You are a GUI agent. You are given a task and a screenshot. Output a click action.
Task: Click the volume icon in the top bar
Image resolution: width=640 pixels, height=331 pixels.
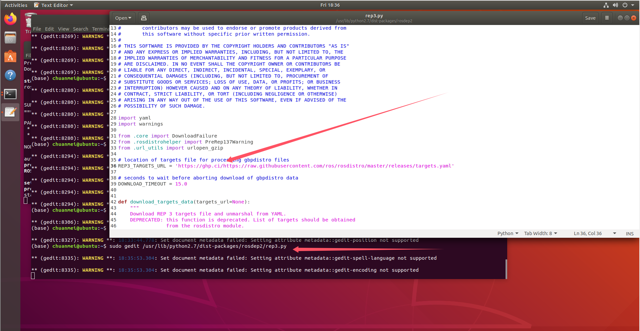(615, 5)
